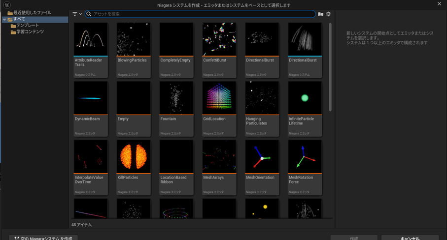Click the Unreal Engine logo icon
447x240 pixels.
[x=7, y=4]
